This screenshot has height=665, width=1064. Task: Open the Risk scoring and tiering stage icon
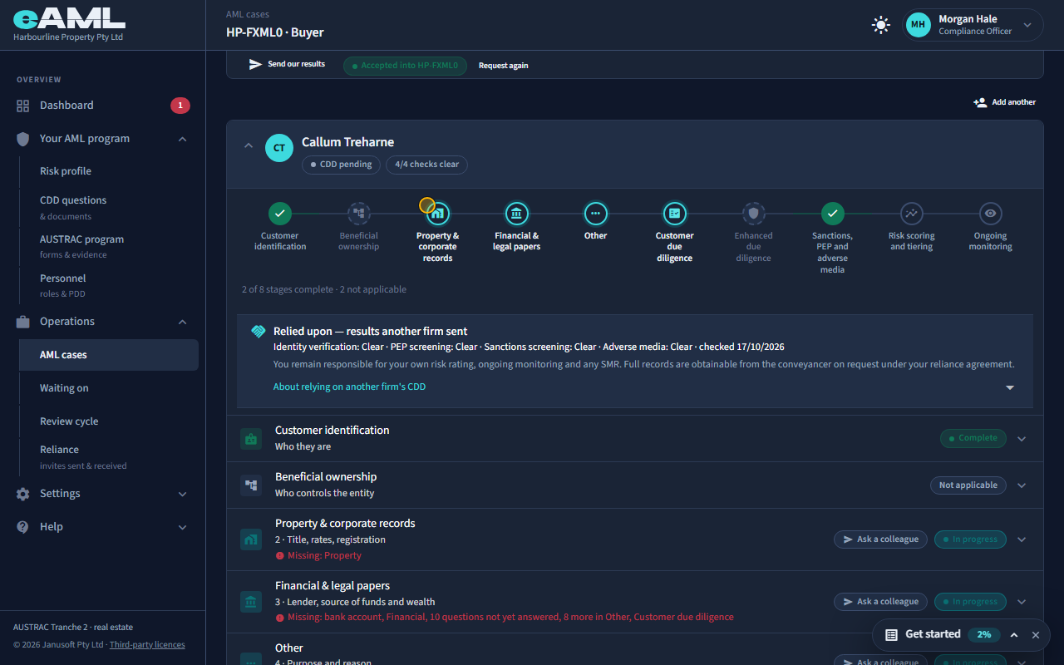point(912,214)
